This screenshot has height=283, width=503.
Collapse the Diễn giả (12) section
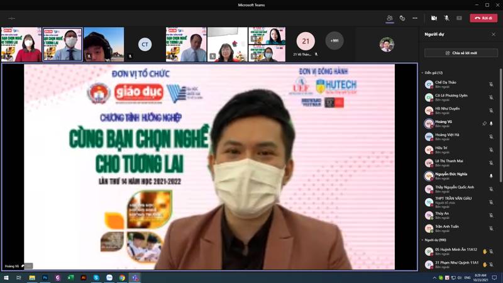tap(423, 73)
